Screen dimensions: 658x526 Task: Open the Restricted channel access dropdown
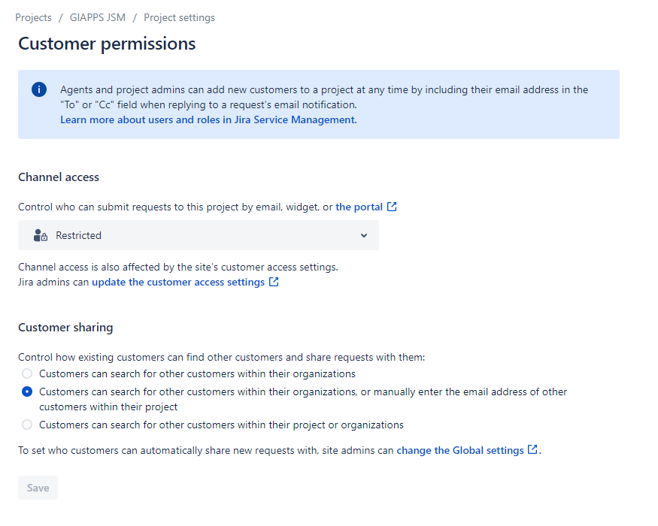click(x=199, y=235)
